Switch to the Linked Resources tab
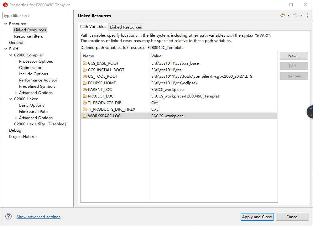 [126, 27]
